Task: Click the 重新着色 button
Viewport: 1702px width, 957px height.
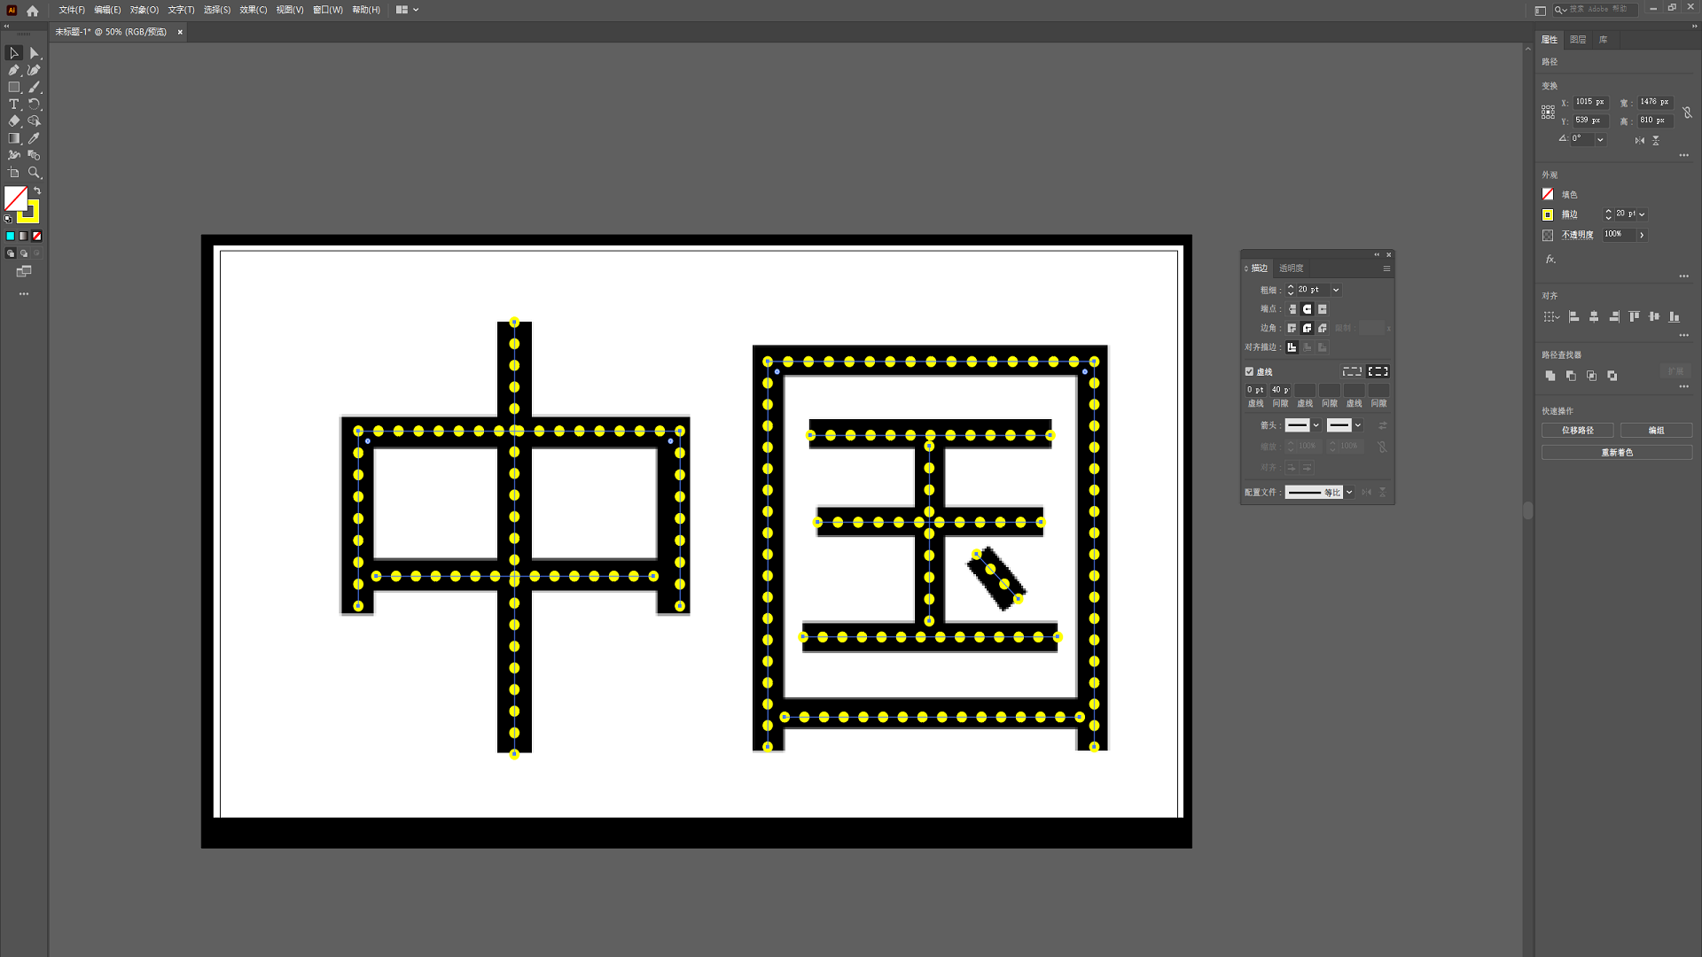Action: [x=1616, y=453]
